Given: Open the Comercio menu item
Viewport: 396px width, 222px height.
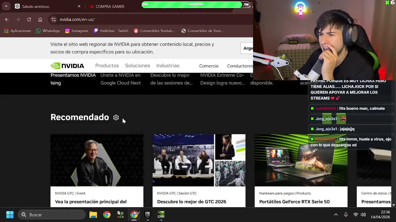Looking at the screenshot, I should [209, 66].
